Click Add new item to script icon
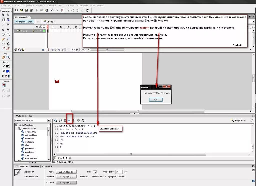The image size is (256, 186). pyautogui.click(x=56, y=120)
